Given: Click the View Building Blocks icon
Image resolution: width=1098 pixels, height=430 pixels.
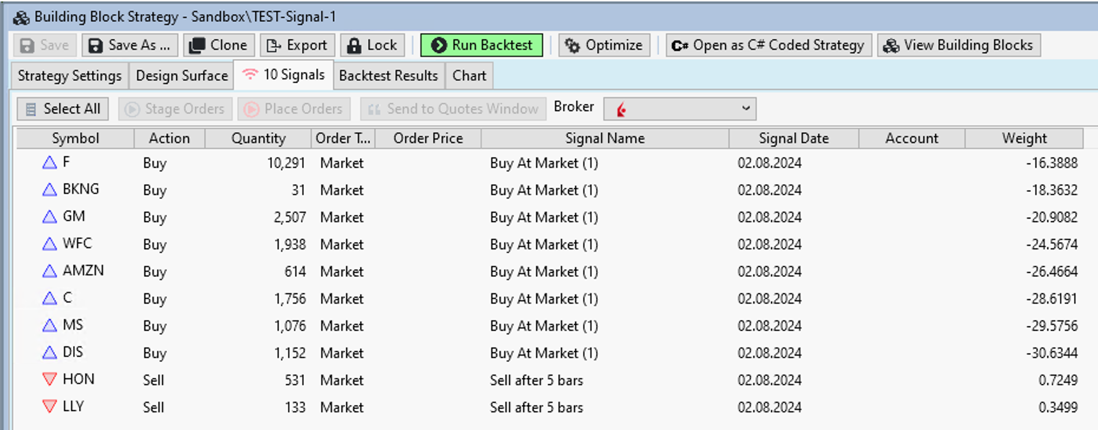Looking at the screenshot, I should 891,45.
